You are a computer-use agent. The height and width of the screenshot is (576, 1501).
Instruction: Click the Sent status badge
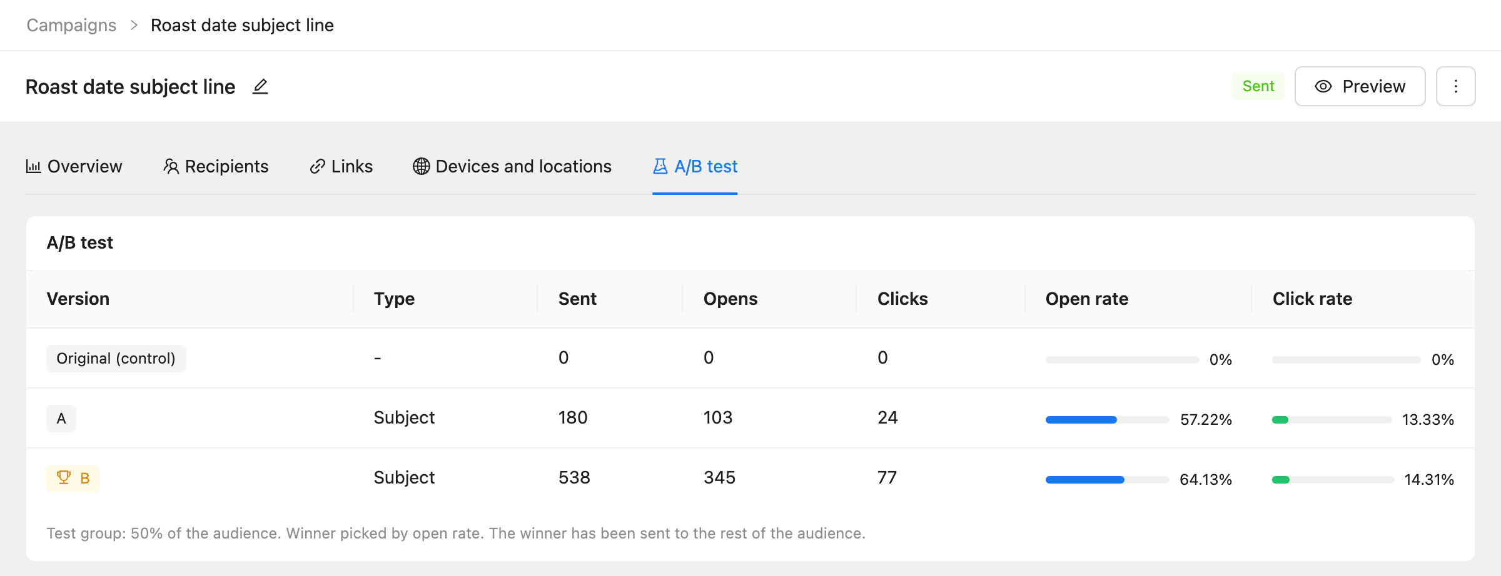coord(1258,86)
